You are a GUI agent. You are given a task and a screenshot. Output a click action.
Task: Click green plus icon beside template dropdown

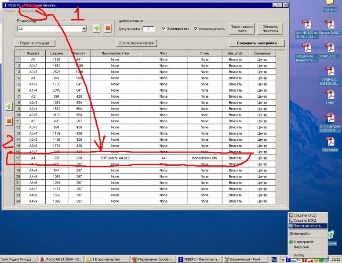coord(97,28)
